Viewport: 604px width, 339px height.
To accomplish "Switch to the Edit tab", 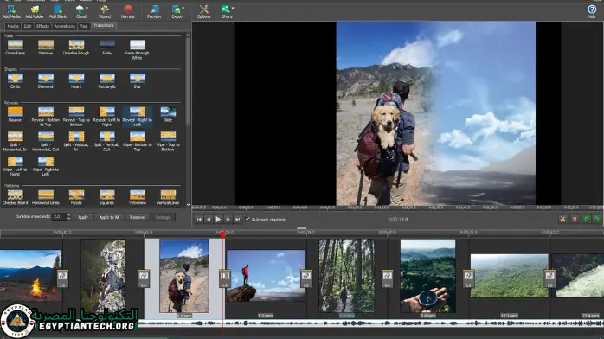I will (x=28, y=26).
